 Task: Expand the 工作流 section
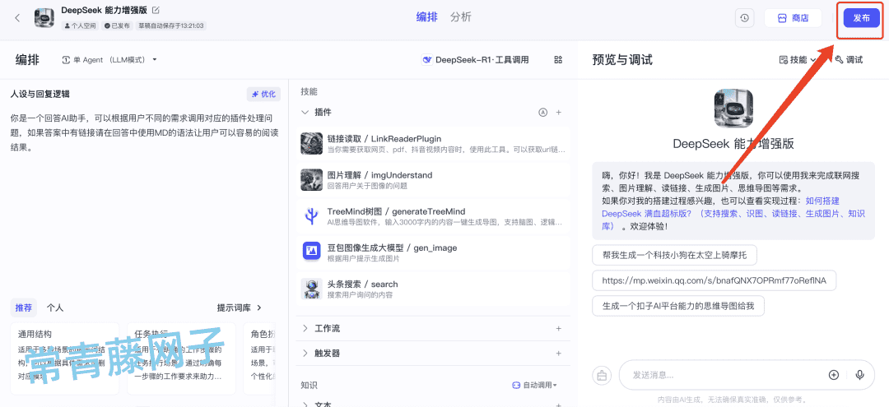pos(305,329)
